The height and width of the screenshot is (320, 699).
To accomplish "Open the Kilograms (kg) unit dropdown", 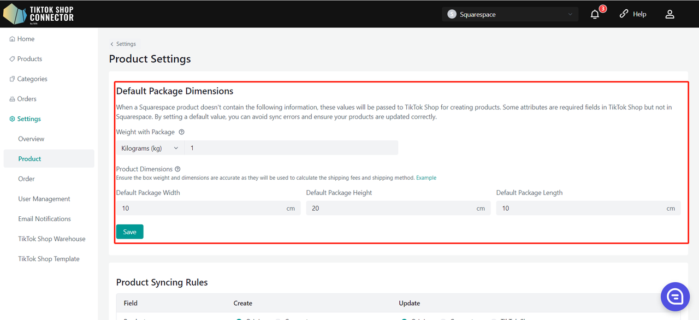I will [150, 148].
